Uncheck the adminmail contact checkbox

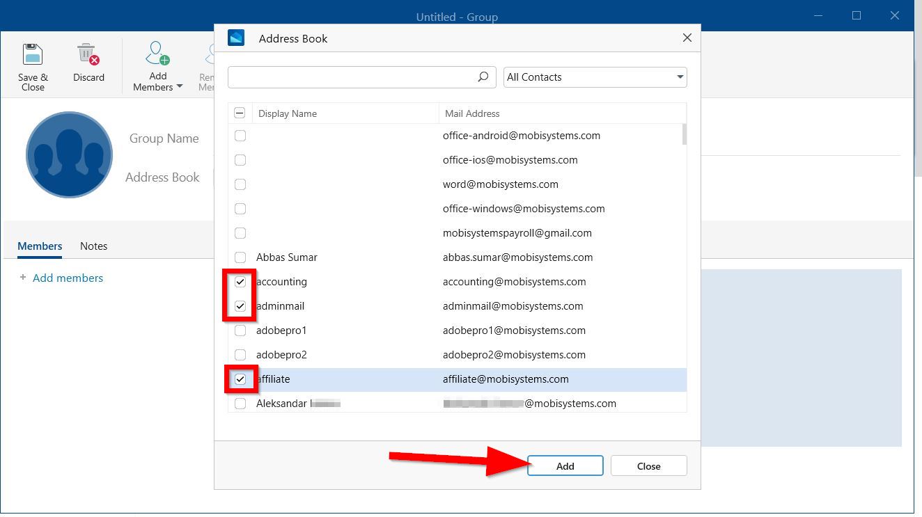240,306
